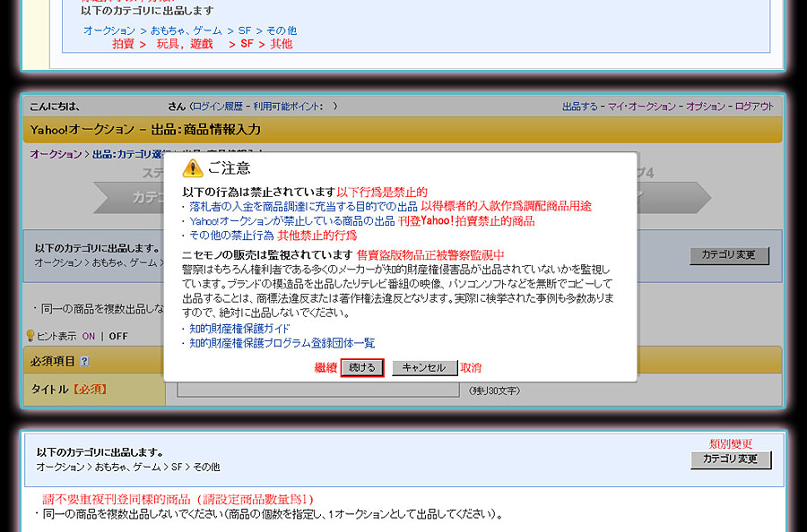Open Yahoo!オークションが禁止している商品の出品 link

(x=291, y=221)
